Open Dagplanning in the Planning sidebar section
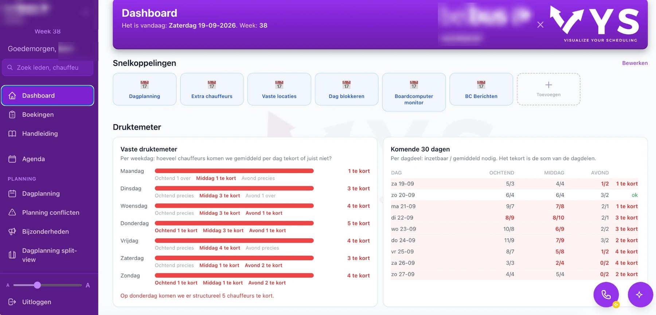Image resolution: width=656 pixels, height=315 pixels. [x=47, y=193]
